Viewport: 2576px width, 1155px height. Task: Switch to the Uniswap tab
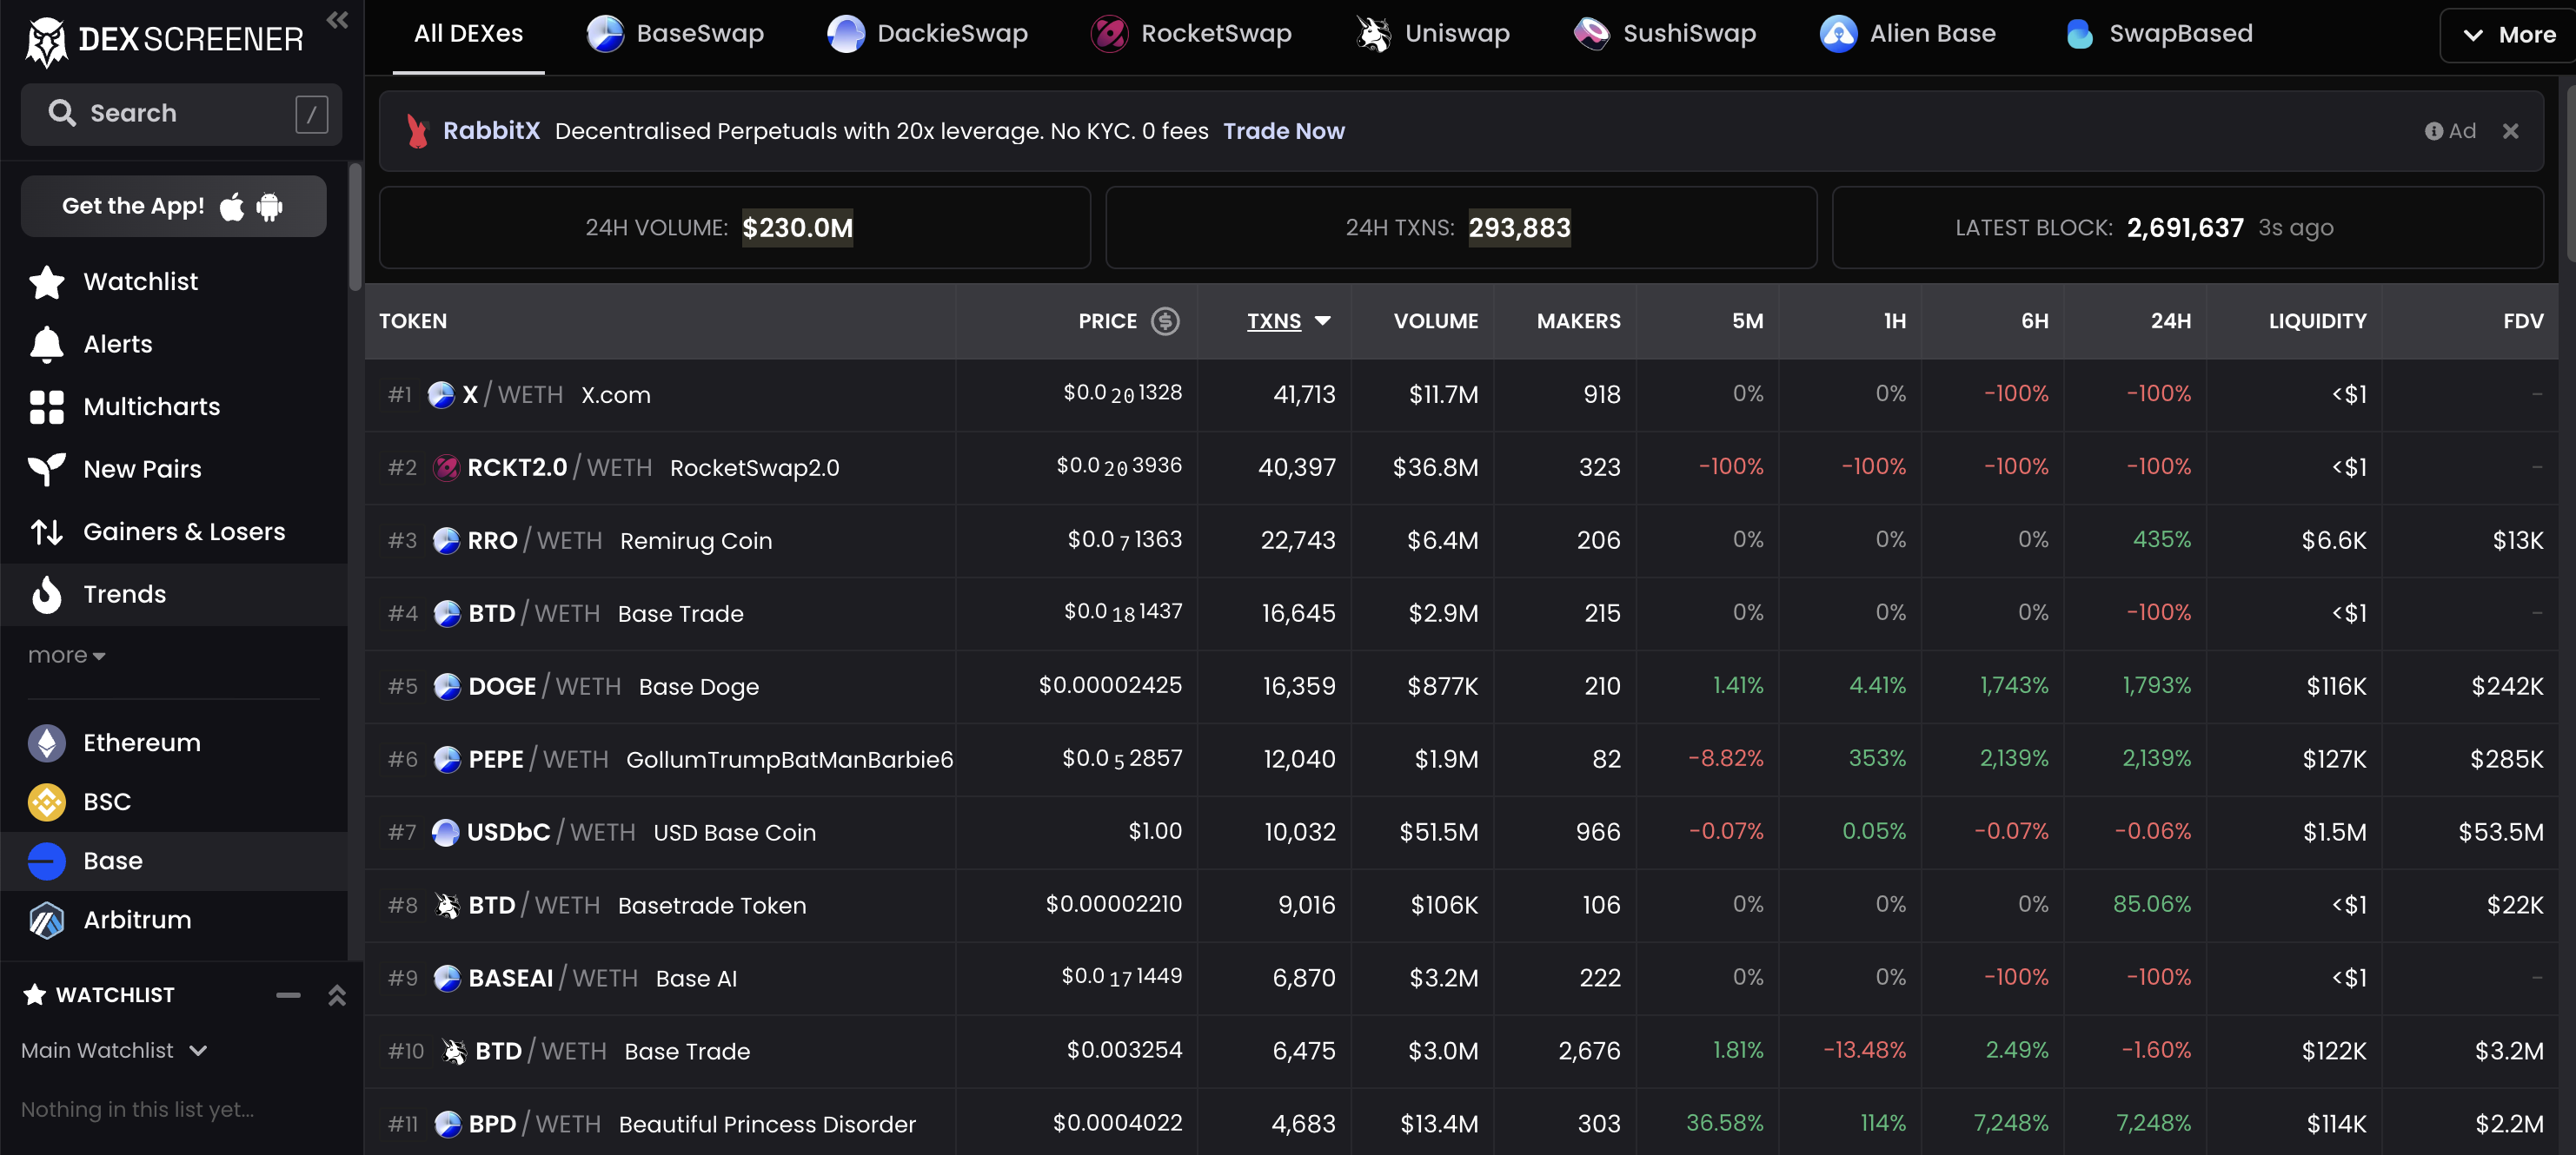(x=1432, y=34)
